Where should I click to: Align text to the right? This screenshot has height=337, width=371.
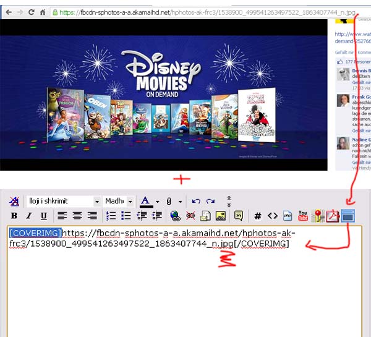tap(92, 216)
